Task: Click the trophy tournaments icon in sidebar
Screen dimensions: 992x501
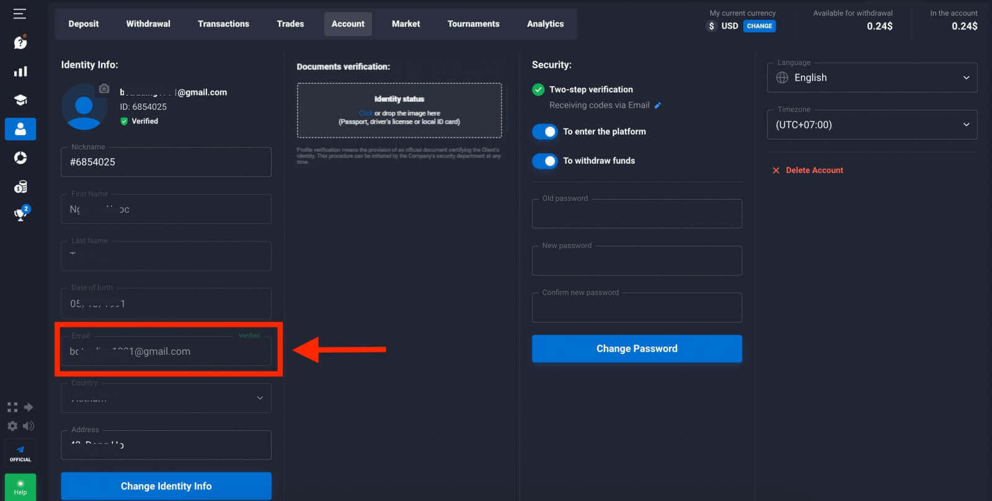Action: 21,215
